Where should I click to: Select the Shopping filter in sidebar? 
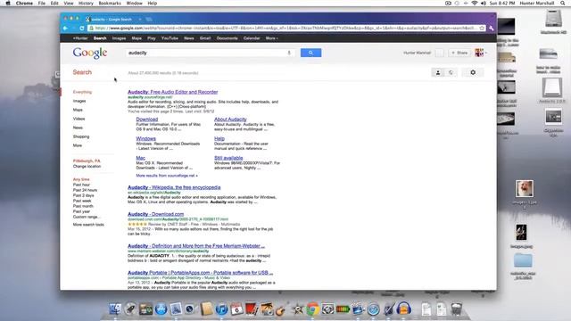81,136
